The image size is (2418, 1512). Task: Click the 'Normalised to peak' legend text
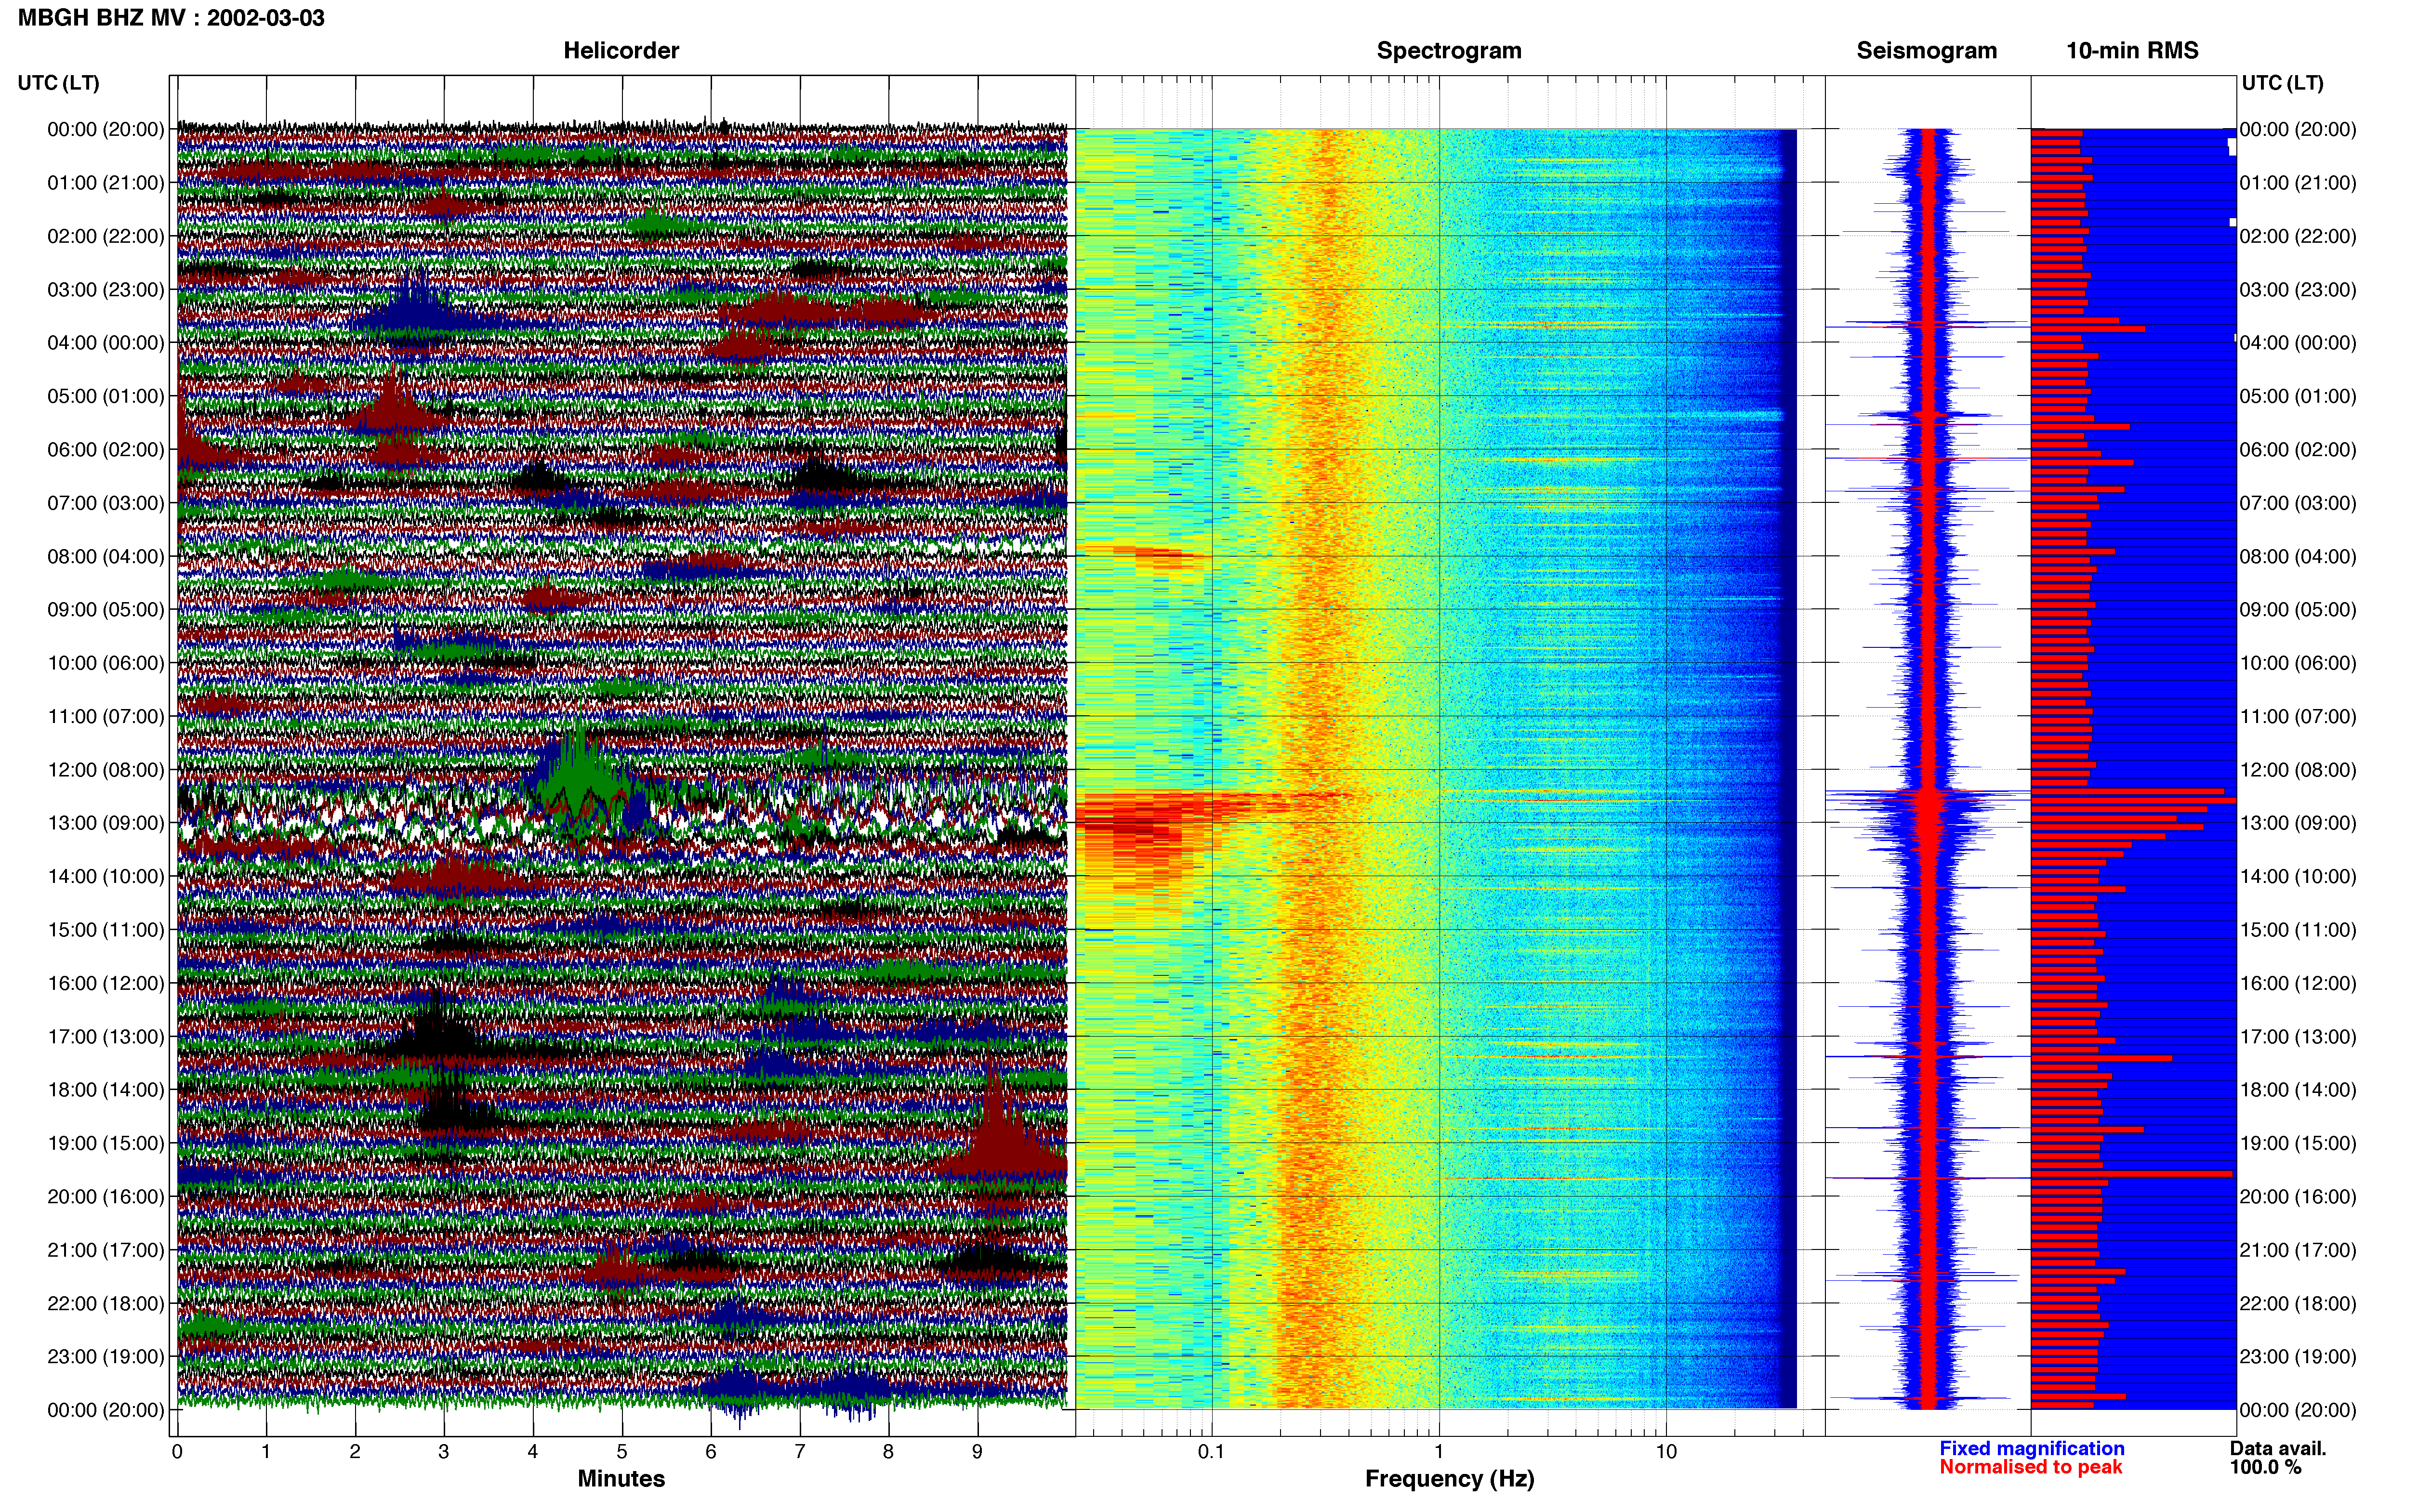(2030, 1467)
